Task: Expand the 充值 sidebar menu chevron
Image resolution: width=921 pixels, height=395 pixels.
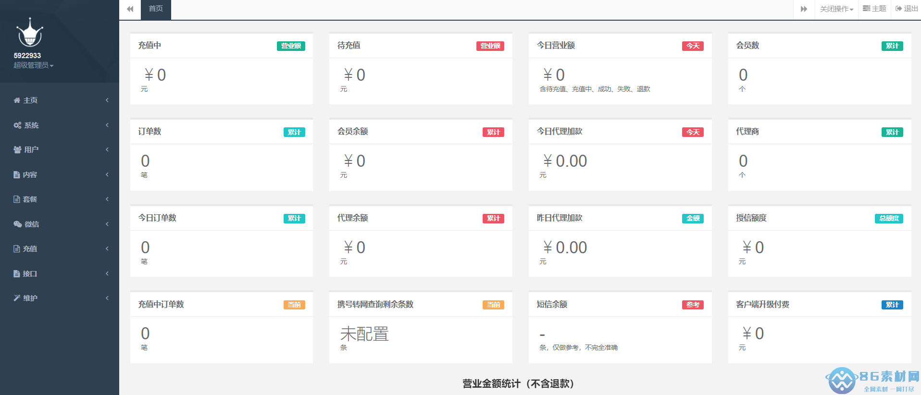Action: pyautogui.click(x=107, y=249)
